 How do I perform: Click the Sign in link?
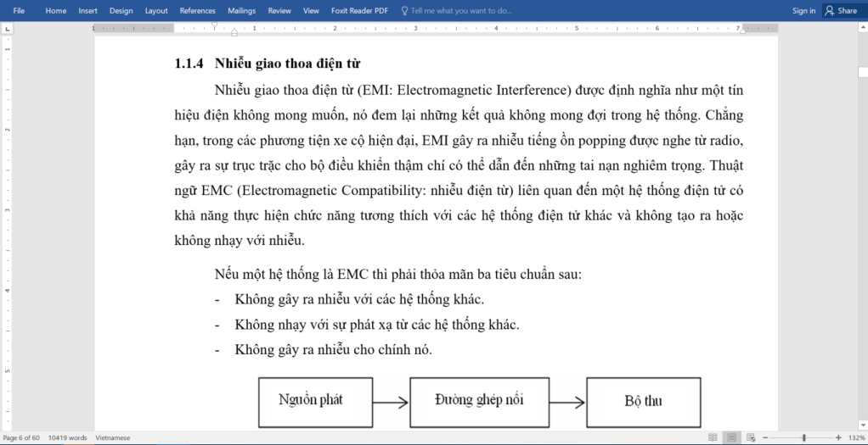coord(803,11)
